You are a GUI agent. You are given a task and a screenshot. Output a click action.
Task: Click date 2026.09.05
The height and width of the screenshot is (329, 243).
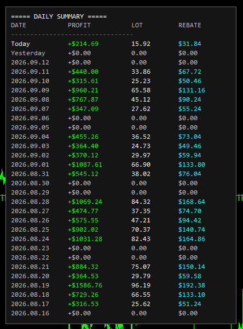pos(30,127)
